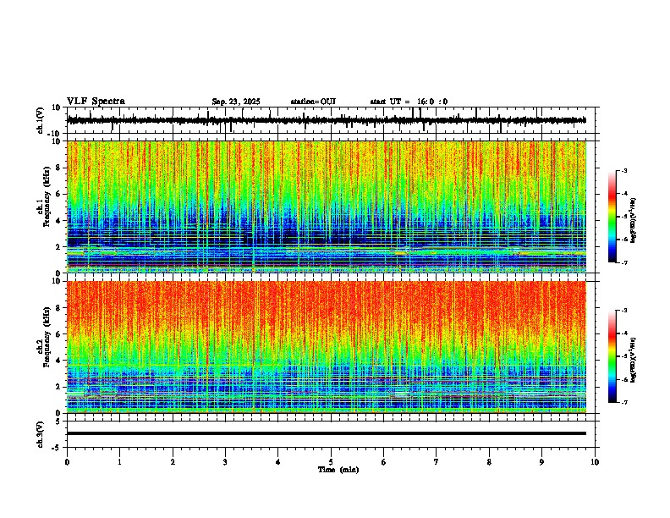The image size is (670, 518).
Task: Click the ch.1 voltage waveform trace
Action: 327,120
